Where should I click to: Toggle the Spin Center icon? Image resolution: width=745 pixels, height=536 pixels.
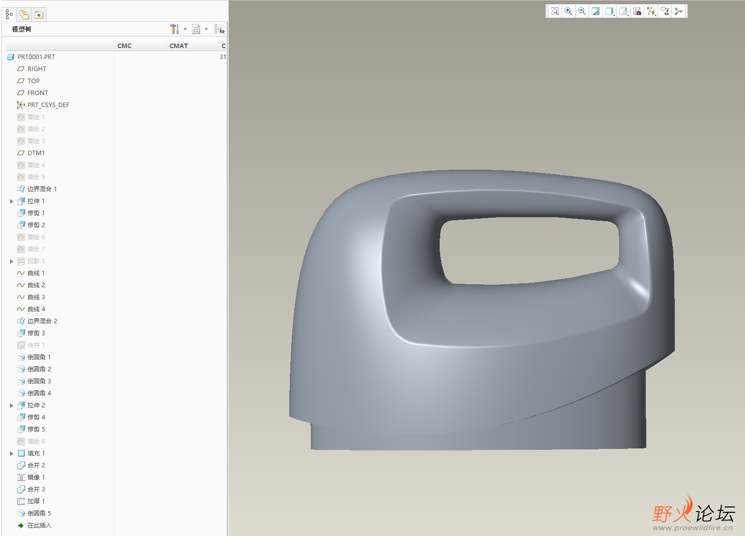click(x=678, y=11)
